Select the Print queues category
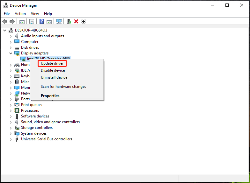This screenshot has width=250, height=183. tap(32, 105)
